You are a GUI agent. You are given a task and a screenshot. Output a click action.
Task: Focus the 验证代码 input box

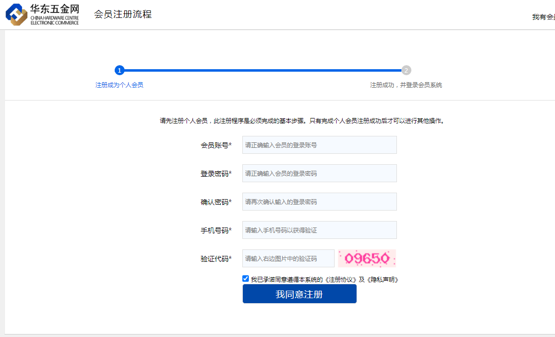tap(288, 258)
